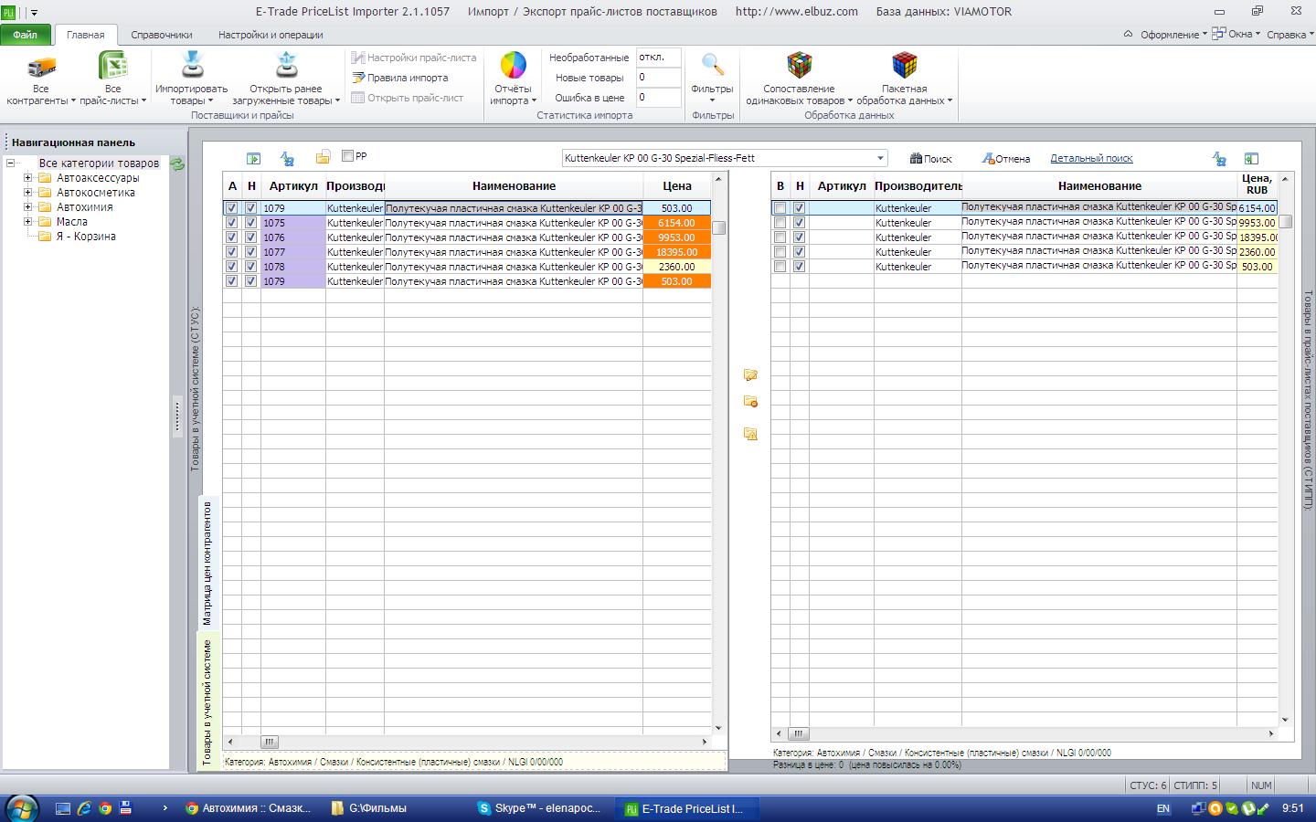Viewport: 1316px width, 822px height.
Task: Uncheck column H checkbox for article 1076
Action: [250, 237]
